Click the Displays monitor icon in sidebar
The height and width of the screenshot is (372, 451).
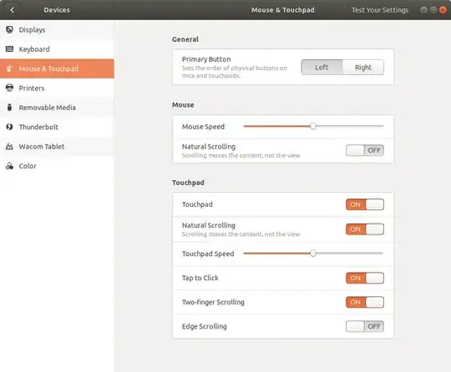(9, 29)
